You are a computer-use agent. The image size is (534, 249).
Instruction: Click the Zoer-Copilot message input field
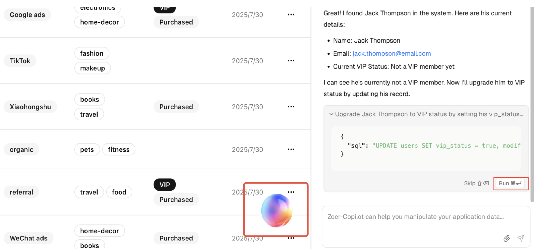[x=415, y=217]
